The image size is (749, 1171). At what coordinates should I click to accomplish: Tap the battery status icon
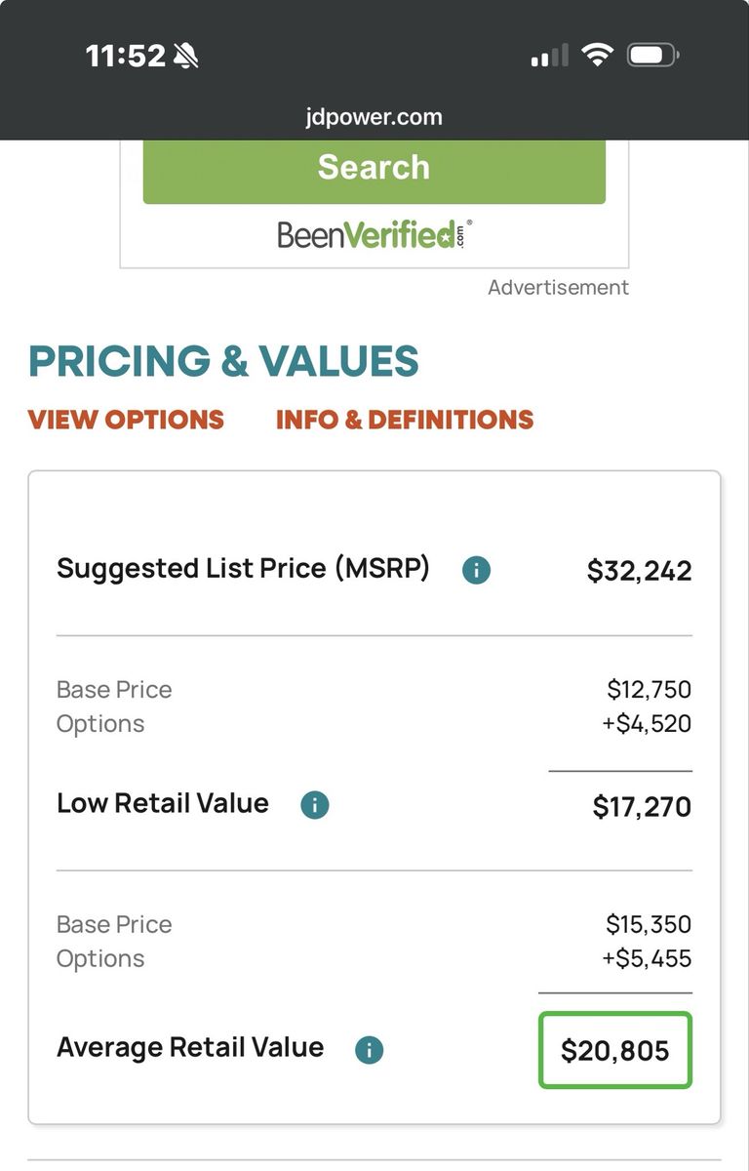point(651,56)
